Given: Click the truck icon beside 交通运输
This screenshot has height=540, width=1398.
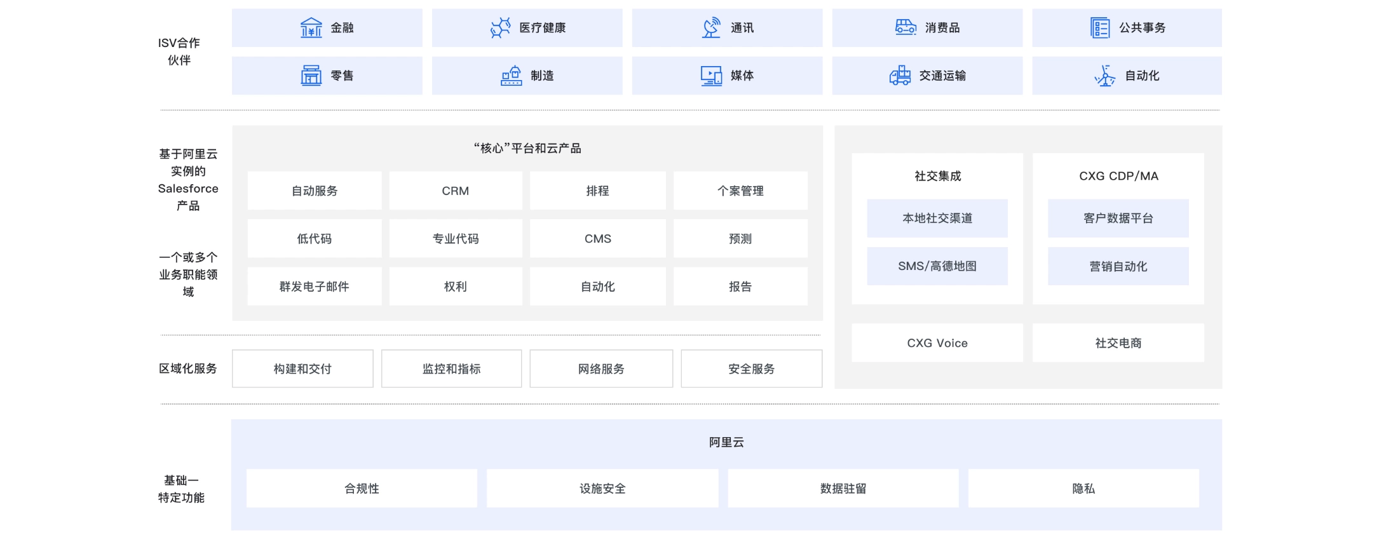Looking at the screenshot, I should click(x=900, y=76).
